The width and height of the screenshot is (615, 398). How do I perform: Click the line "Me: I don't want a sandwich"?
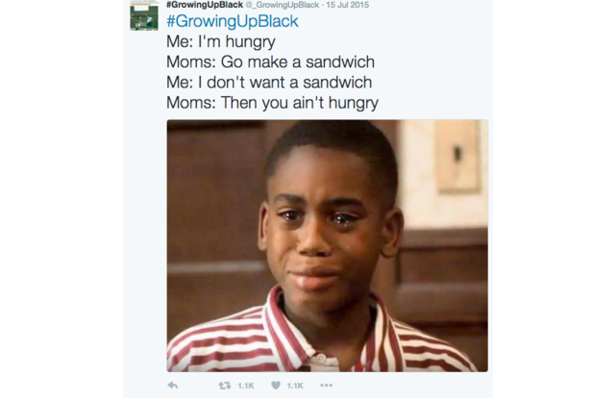[x=269, y=83]
